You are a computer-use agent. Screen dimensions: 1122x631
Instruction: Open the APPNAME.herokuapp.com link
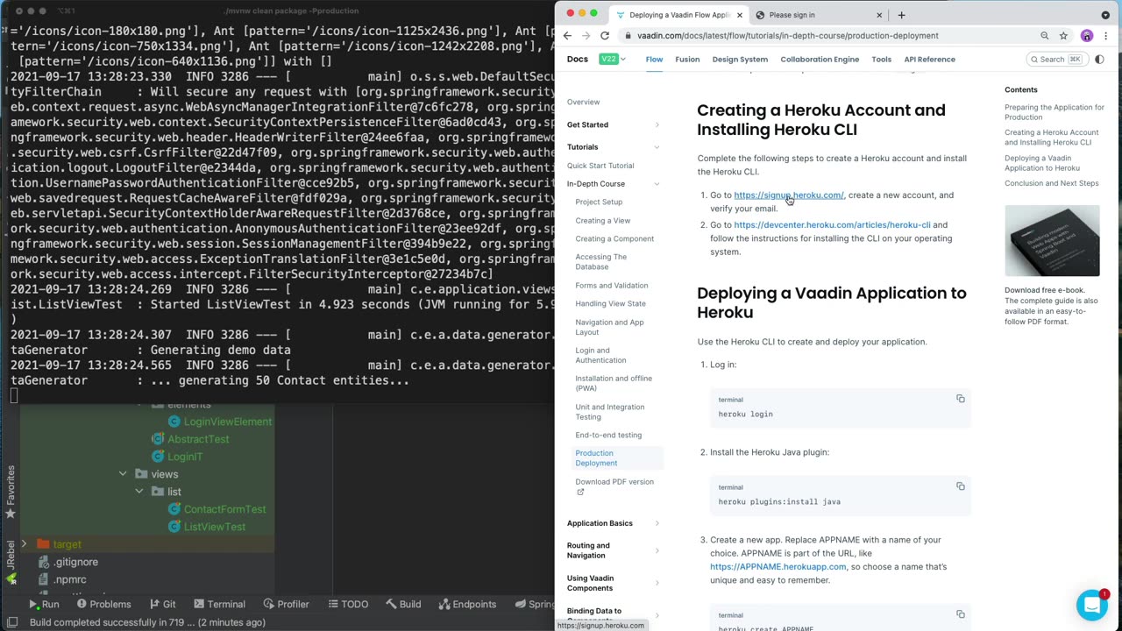(x=778, y=567)
